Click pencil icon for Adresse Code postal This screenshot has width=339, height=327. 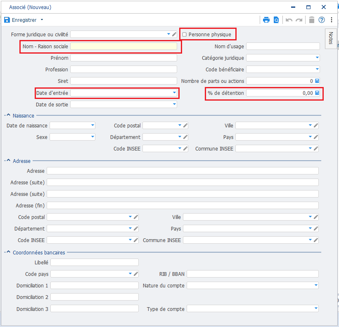[x=136, y=217]
